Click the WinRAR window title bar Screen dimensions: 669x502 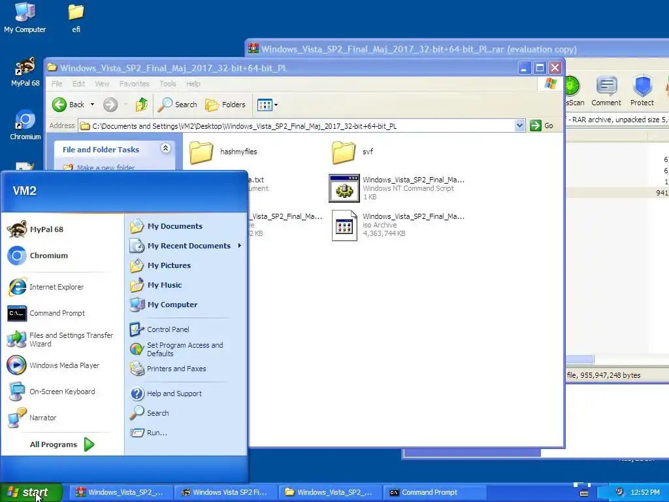(x=457, y=48)
